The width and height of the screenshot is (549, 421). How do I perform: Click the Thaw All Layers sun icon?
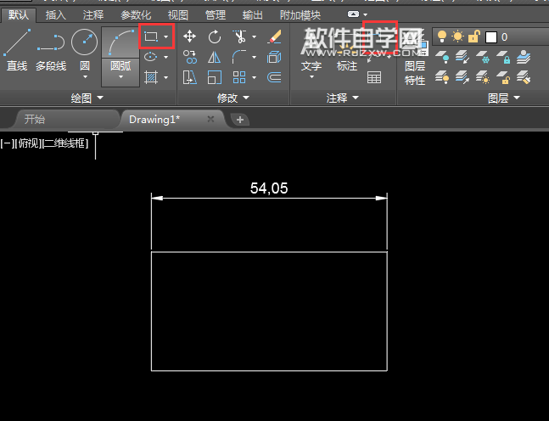(x=483, y=77)
